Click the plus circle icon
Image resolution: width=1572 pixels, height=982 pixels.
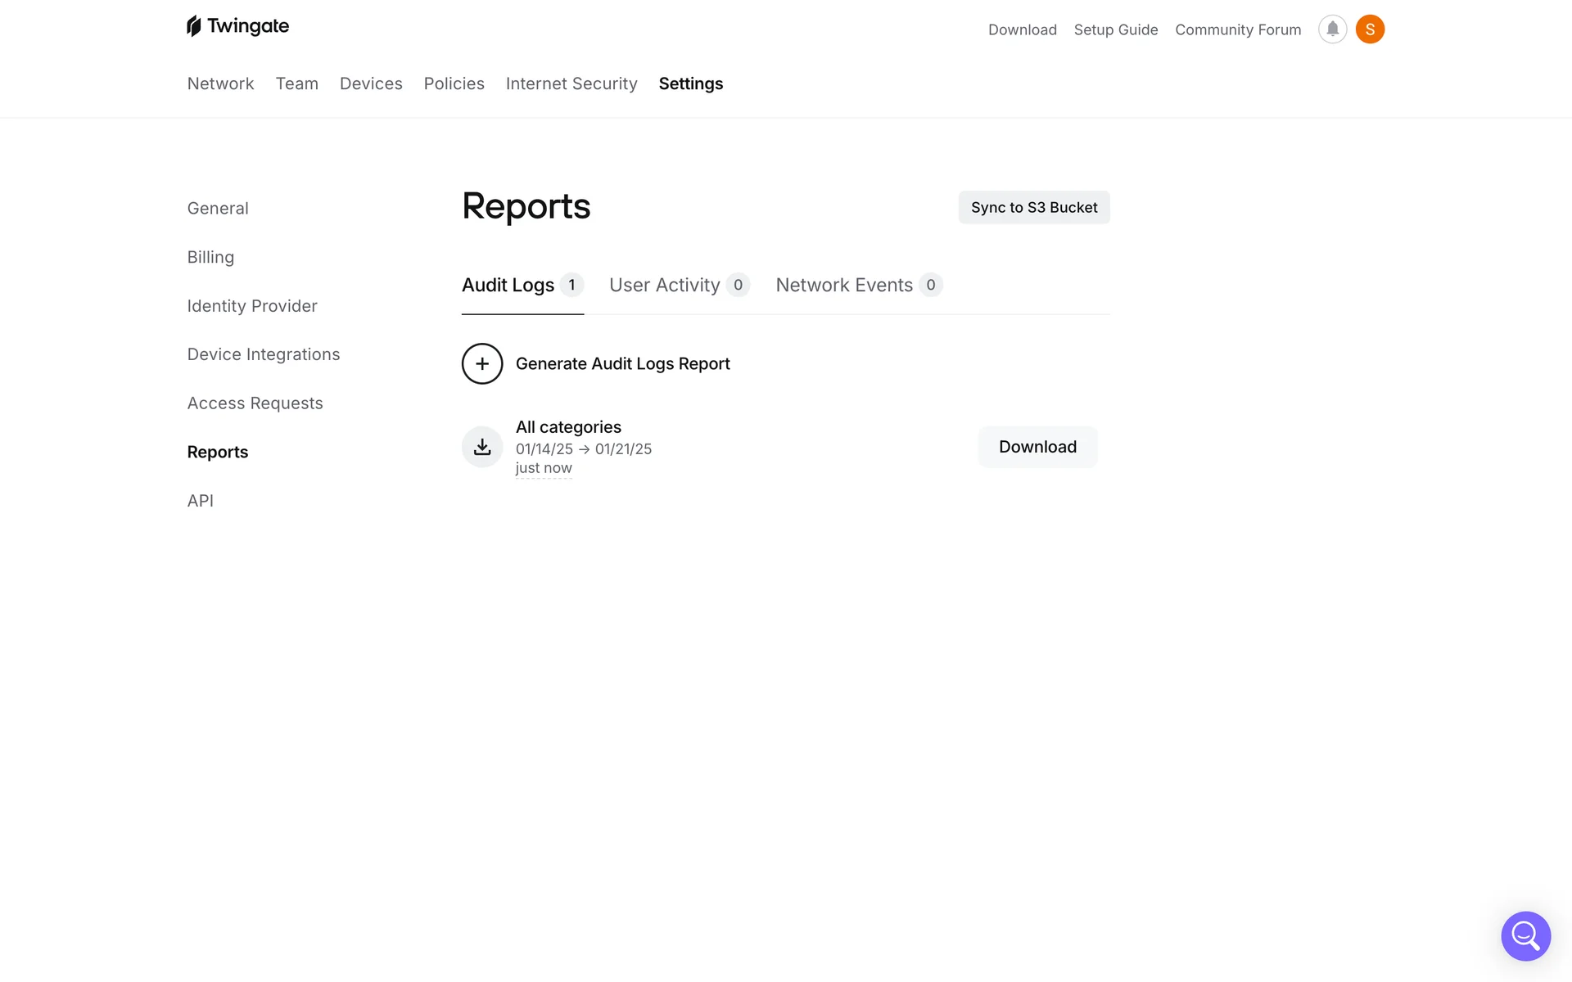click(x=482, y=363)
